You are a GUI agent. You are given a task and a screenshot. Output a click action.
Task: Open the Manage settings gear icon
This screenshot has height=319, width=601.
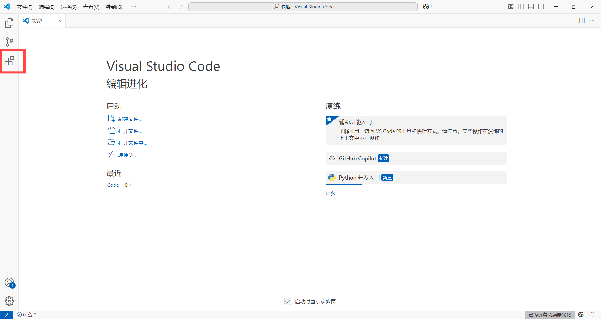(x=9, y=301)
